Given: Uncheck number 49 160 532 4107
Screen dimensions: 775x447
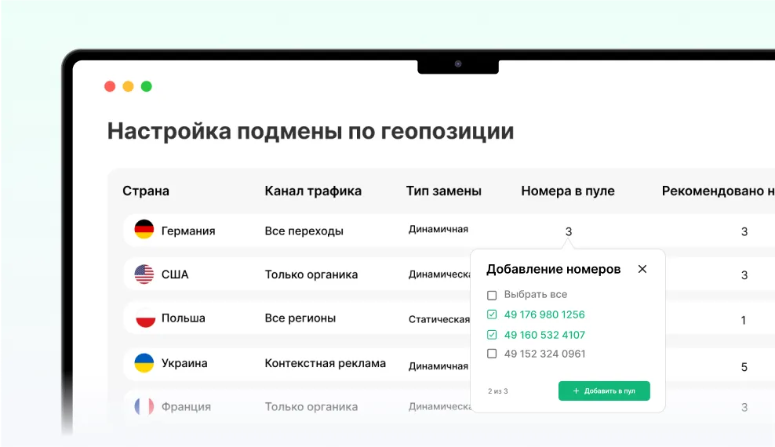Looking at the screenshot, I should click(492, 335).
